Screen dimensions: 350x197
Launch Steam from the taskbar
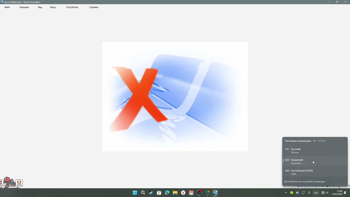pyautogui.click(x=151, y=193)
